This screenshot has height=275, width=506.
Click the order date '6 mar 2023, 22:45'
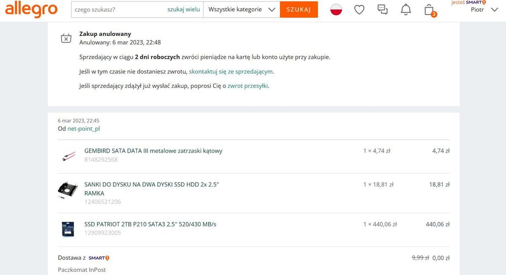[79, 121]
